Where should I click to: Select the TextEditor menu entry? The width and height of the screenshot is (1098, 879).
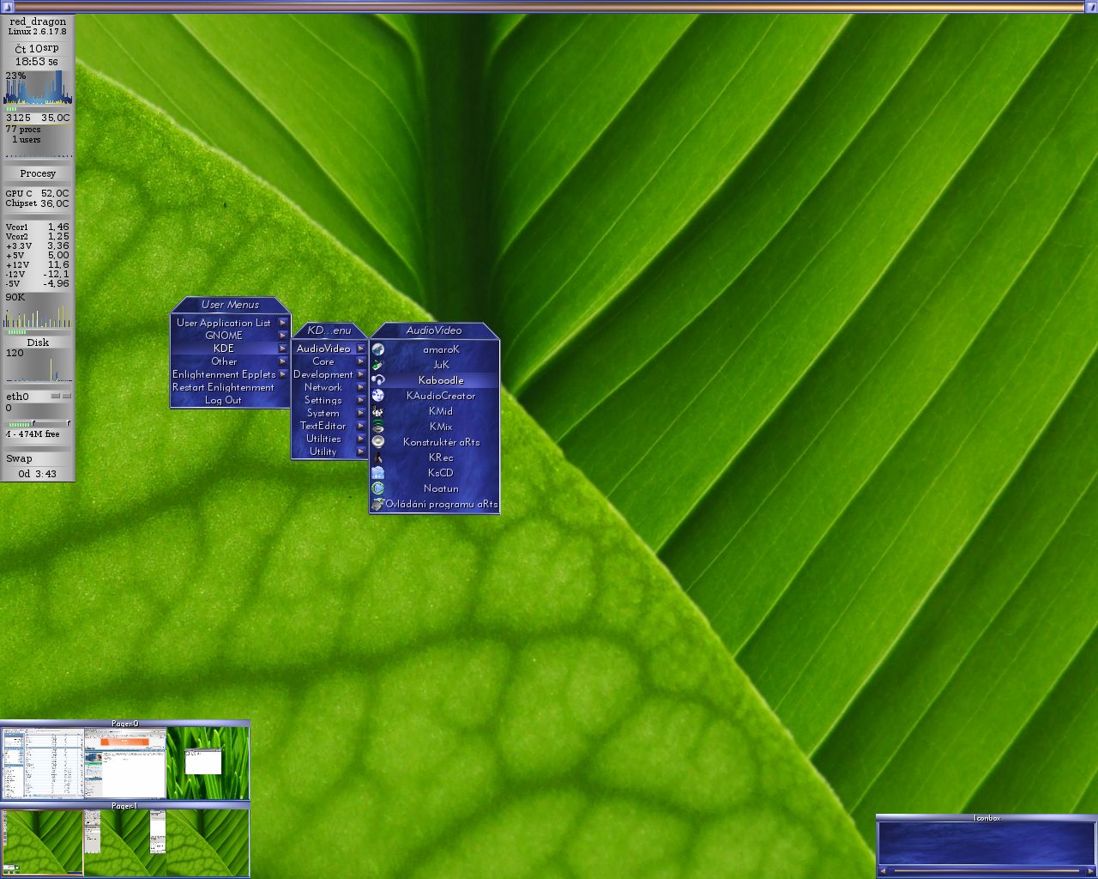[323, 426]
